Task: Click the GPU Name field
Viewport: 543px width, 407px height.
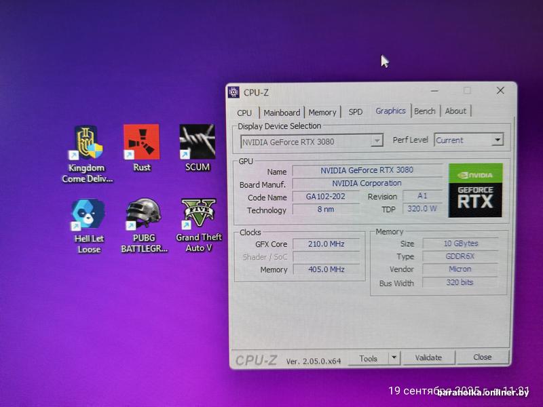Action: [367, 171]
